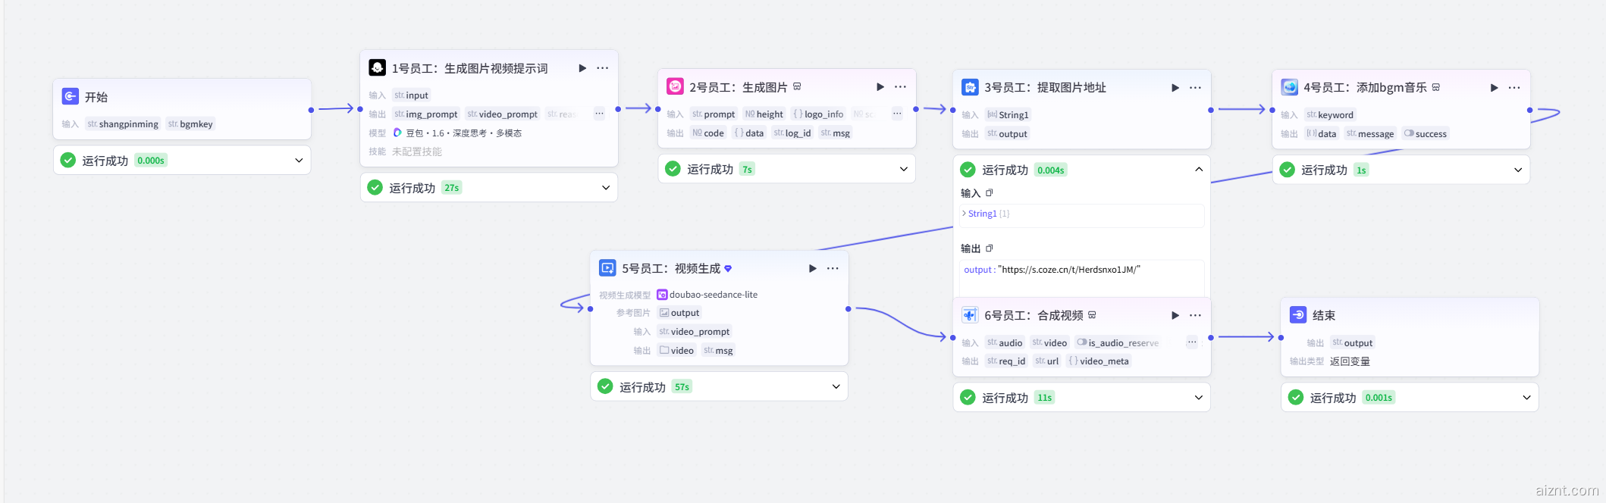Click the 6号员工 plugin node icon
1606x503 pixels.
coord(970,315)
